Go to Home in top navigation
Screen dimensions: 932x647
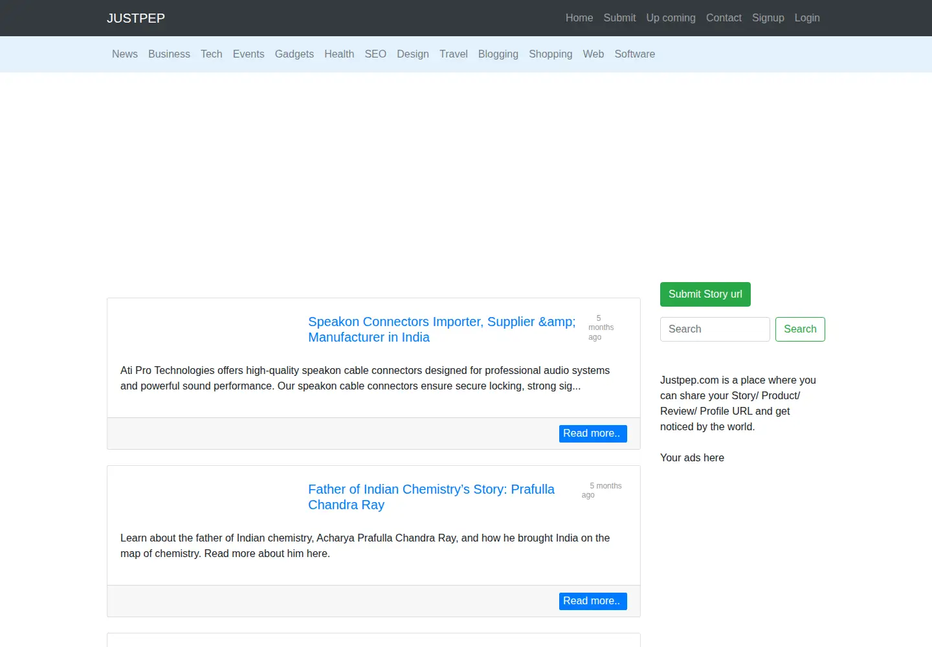tap(579, 18)
